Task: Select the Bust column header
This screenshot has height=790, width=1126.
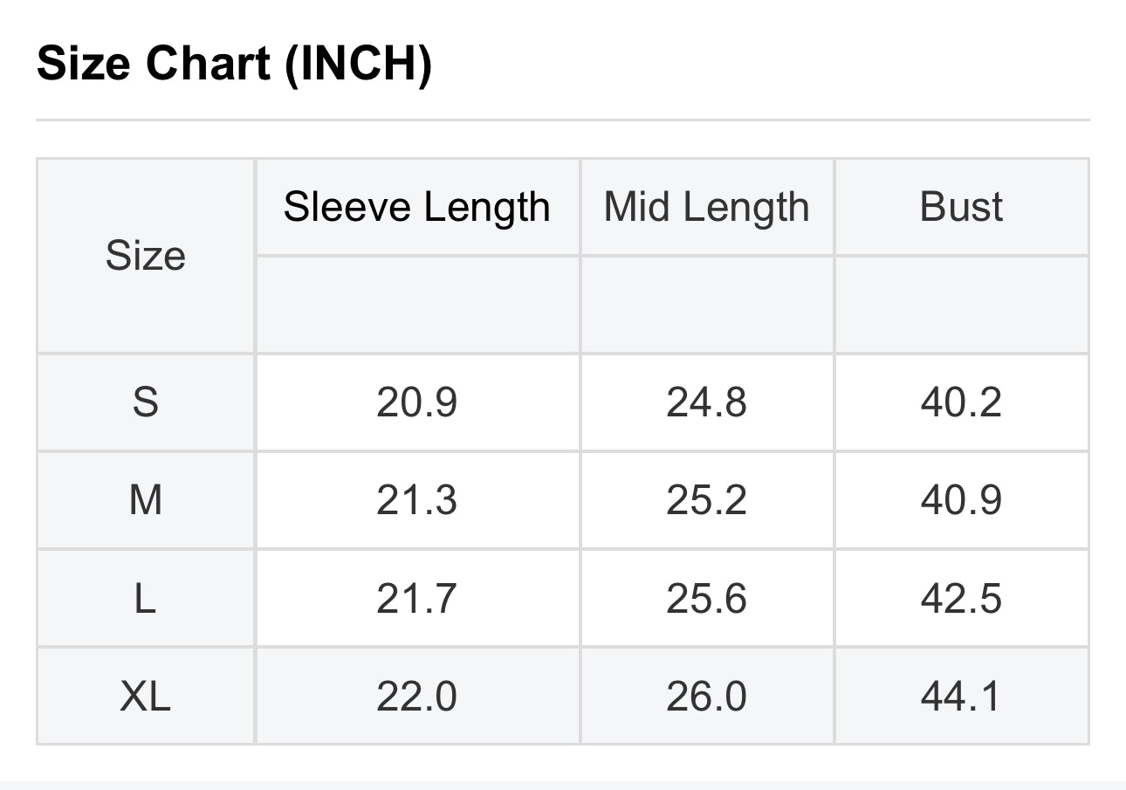Action: (961, 208)
